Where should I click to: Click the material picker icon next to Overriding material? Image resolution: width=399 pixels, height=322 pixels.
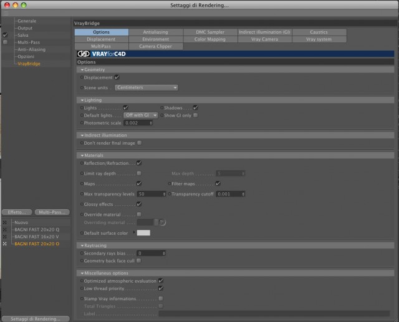coord(162,222)
